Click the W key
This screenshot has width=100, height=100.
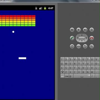click(x=67, y=63)
